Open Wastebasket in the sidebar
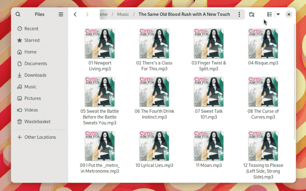 click(x=40, y=122)
